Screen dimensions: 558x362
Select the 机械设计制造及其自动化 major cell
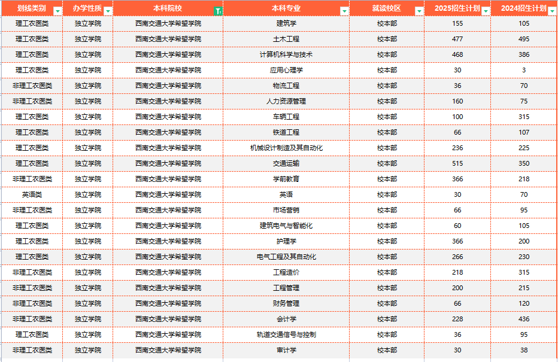(286, 148)
